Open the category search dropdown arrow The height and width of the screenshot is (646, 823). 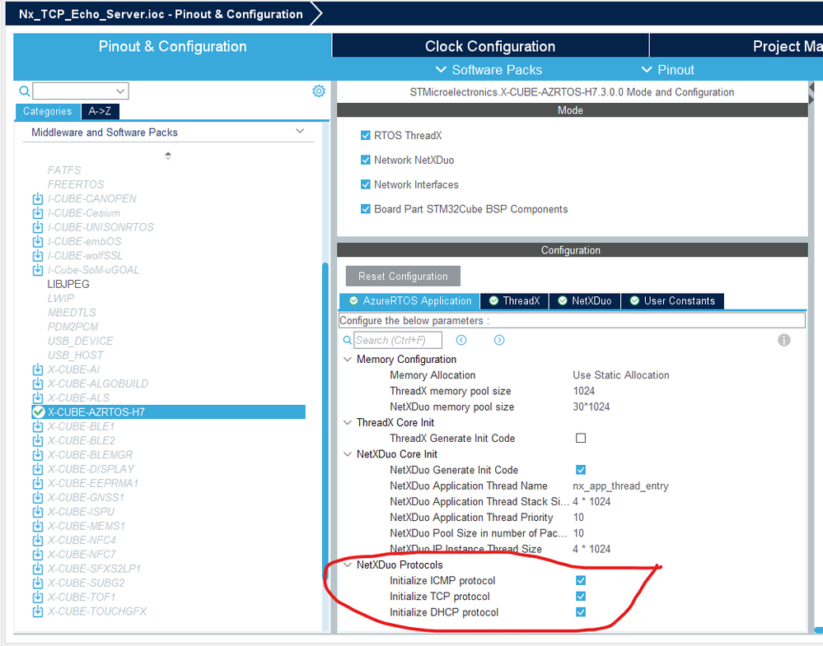120,91
